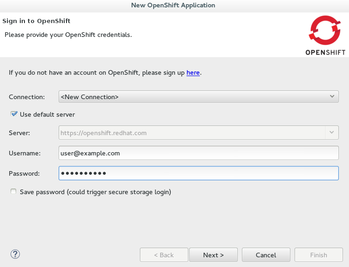Follow the 'here' sign up link

pyautogui.click(x=193, y=73)
